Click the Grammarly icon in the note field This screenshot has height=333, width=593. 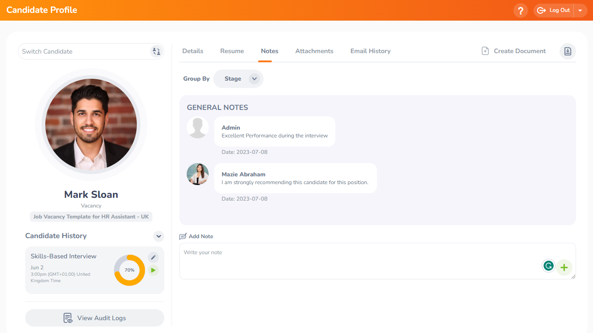pos(548,266)
